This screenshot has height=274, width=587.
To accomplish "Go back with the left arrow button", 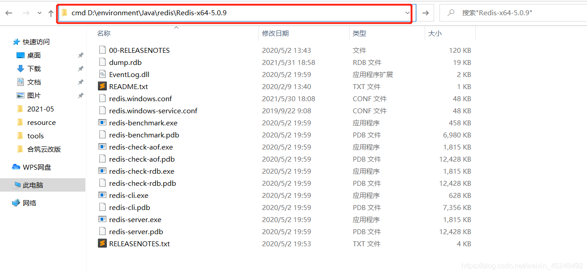I will pos(9,13).
